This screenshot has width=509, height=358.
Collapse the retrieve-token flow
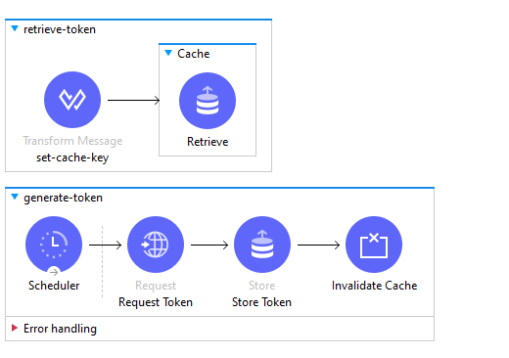coord(15,28)
